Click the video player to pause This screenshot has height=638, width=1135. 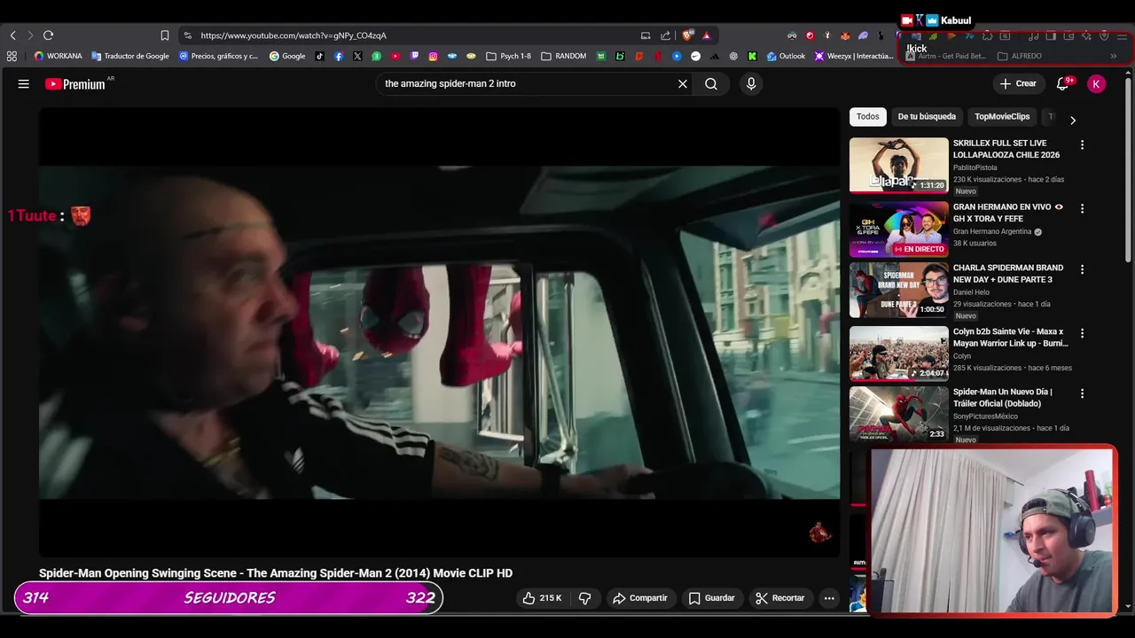[439, 332]
